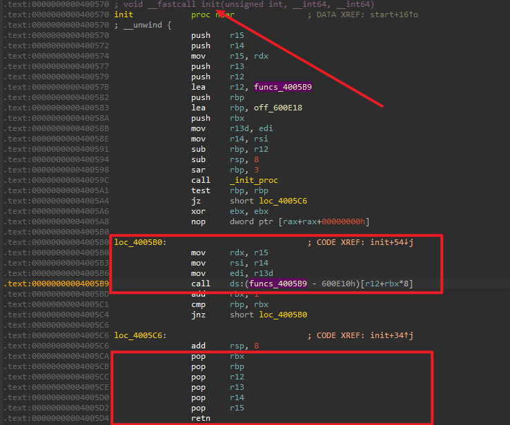Click the 'mov r13d, edi' instruction

tap(232, 128)
